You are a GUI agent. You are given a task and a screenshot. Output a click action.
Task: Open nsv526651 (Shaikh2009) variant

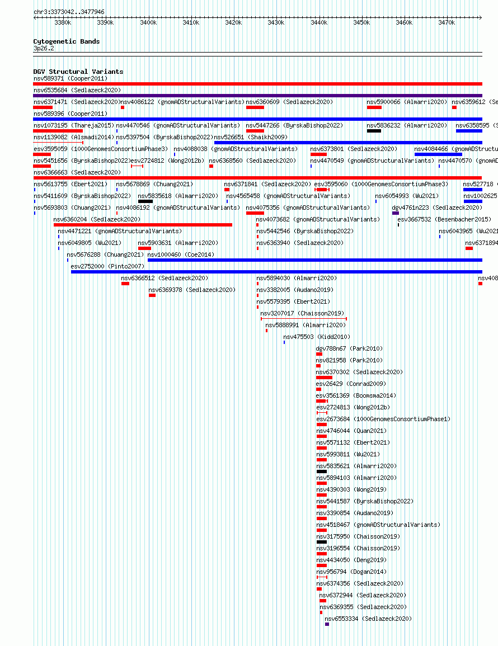pos(251,137)
